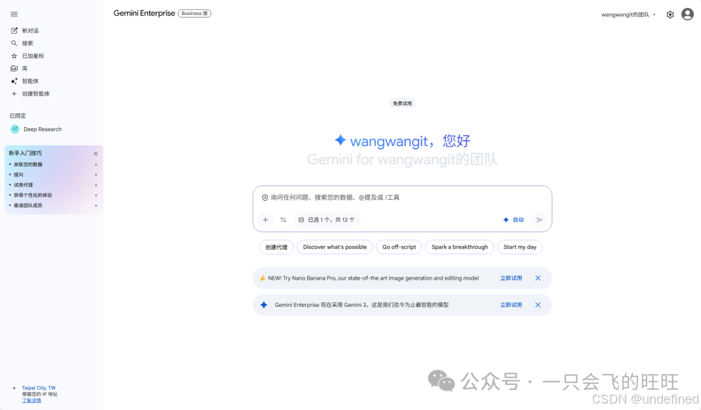Image resolution: width=701 pixels, height=410 pixels.
Task: Open the 库 library section
Action: (x=19, y=68)
